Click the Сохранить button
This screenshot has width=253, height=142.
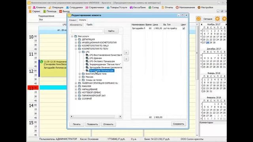[178, 124]
